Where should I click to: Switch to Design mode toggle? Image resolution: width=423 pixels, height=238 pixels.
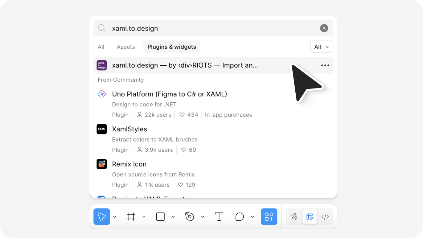(310, 217)
